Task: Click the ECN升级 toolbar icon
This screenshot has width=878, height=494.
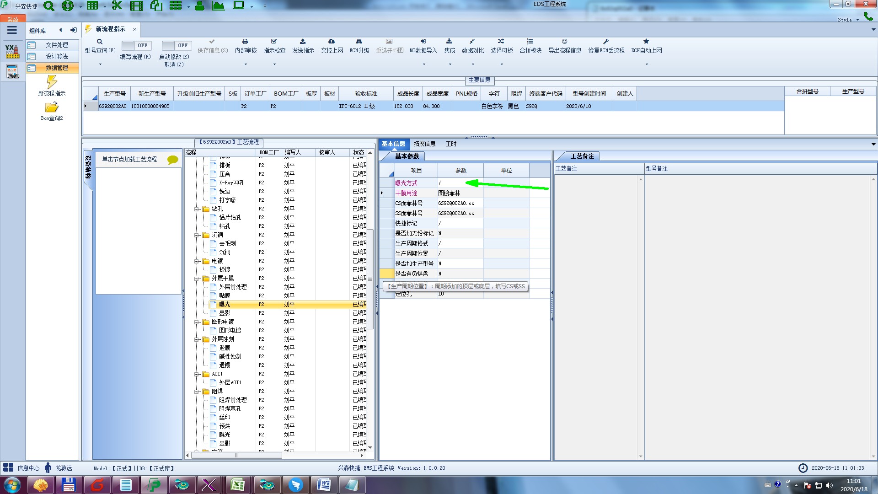Action: pos(359,42)
